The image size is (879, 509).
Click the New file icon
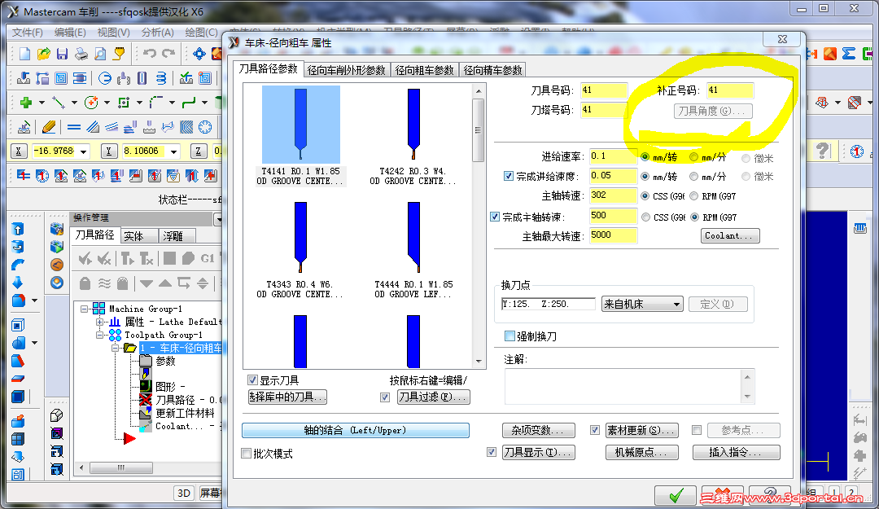24,54
